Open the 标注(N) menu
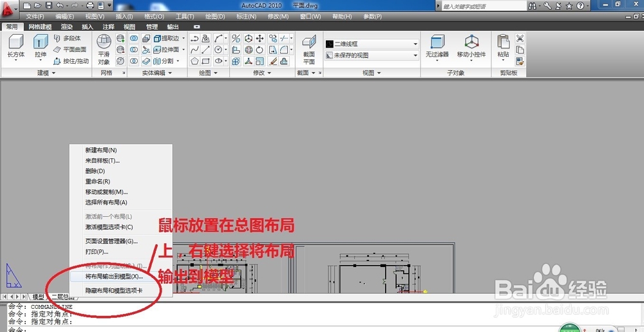This screenshot has width=644, height=332. click(x=247, y=17)
